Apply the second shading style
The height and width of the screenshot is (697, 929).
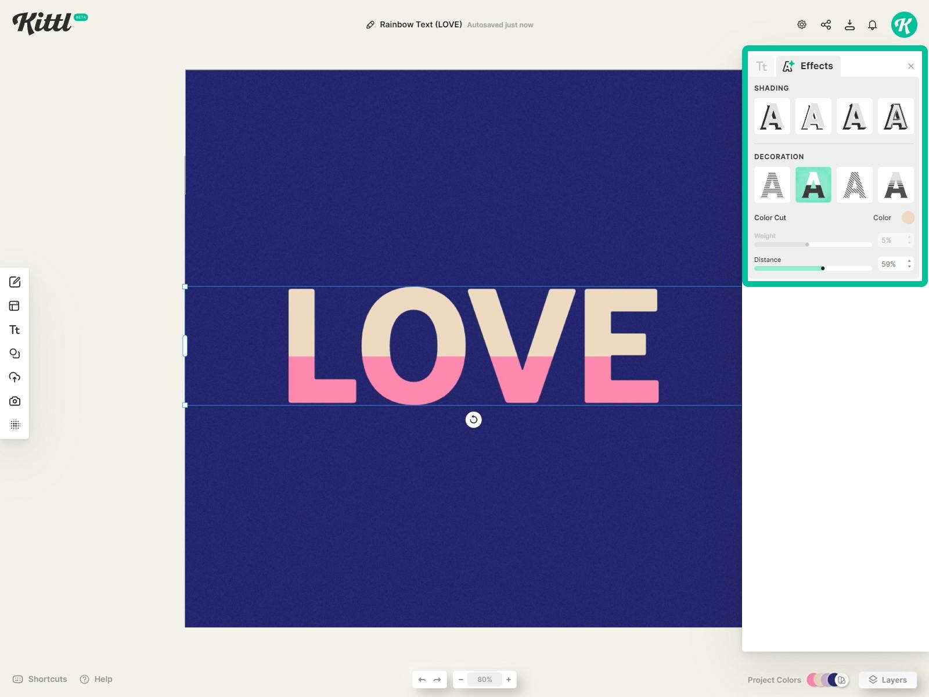coord(813,116)
